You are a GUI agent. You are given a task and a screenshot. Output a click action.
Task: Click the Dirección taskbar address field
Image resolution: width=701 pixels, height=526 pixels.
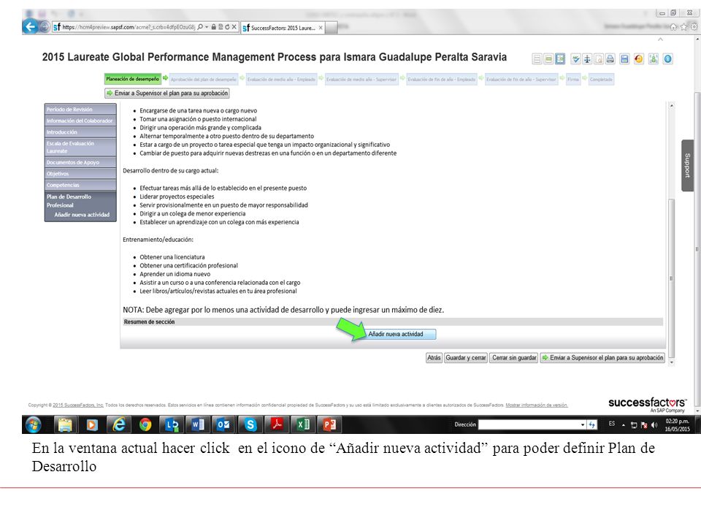[529, 424]
